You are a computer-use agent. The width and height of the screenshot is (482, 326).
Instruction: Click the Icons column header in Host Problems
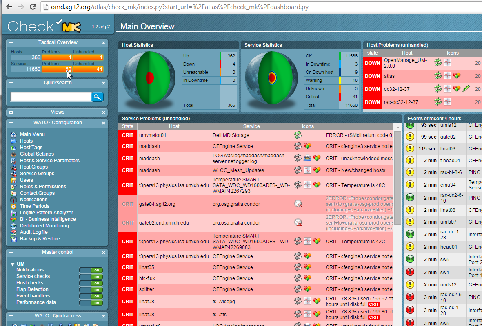(453, 53)
